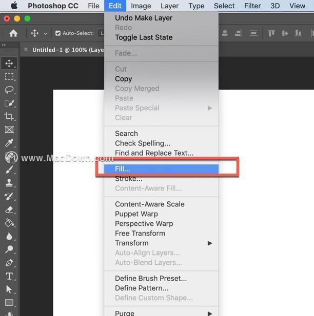Select the Brush tool
314x316 pixels.
[x=9, y=170]
